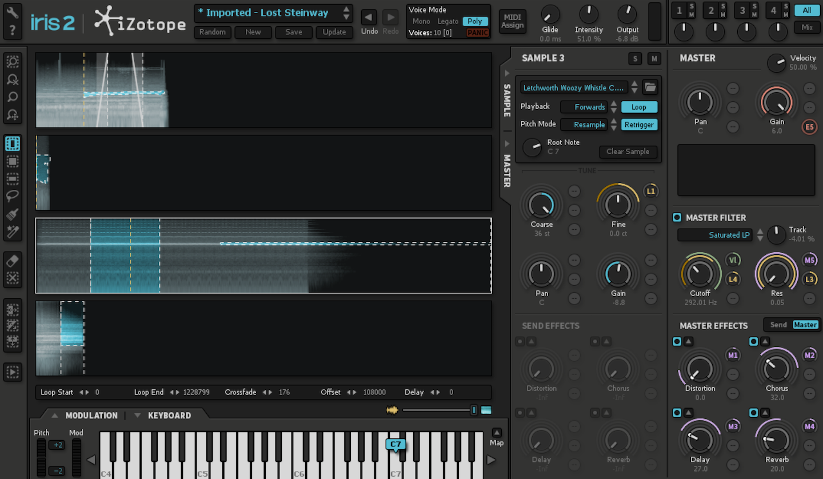The width and height of the screenshot is (823, 479).
Task: Click the invert selection icon
Action: (x=13, y=325)
